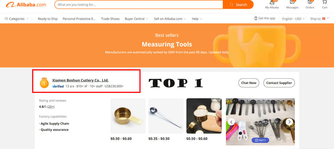Screen dimensions: 334x149
Task: Click the Get the app phone icon
Action: coord(256,18)
